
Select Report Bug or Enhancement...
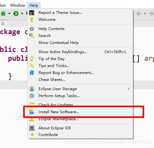tap(66, 73)
